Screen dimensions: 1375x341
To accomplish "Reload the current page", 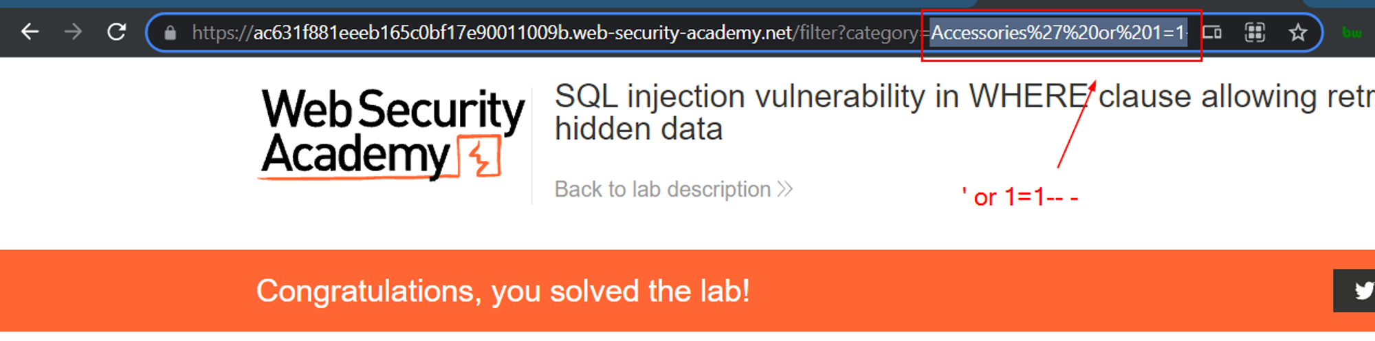I will [x=116, y=32].
